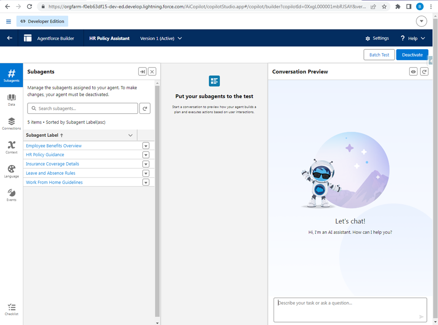Open row actions for Work From Home Guidelines

146,182
